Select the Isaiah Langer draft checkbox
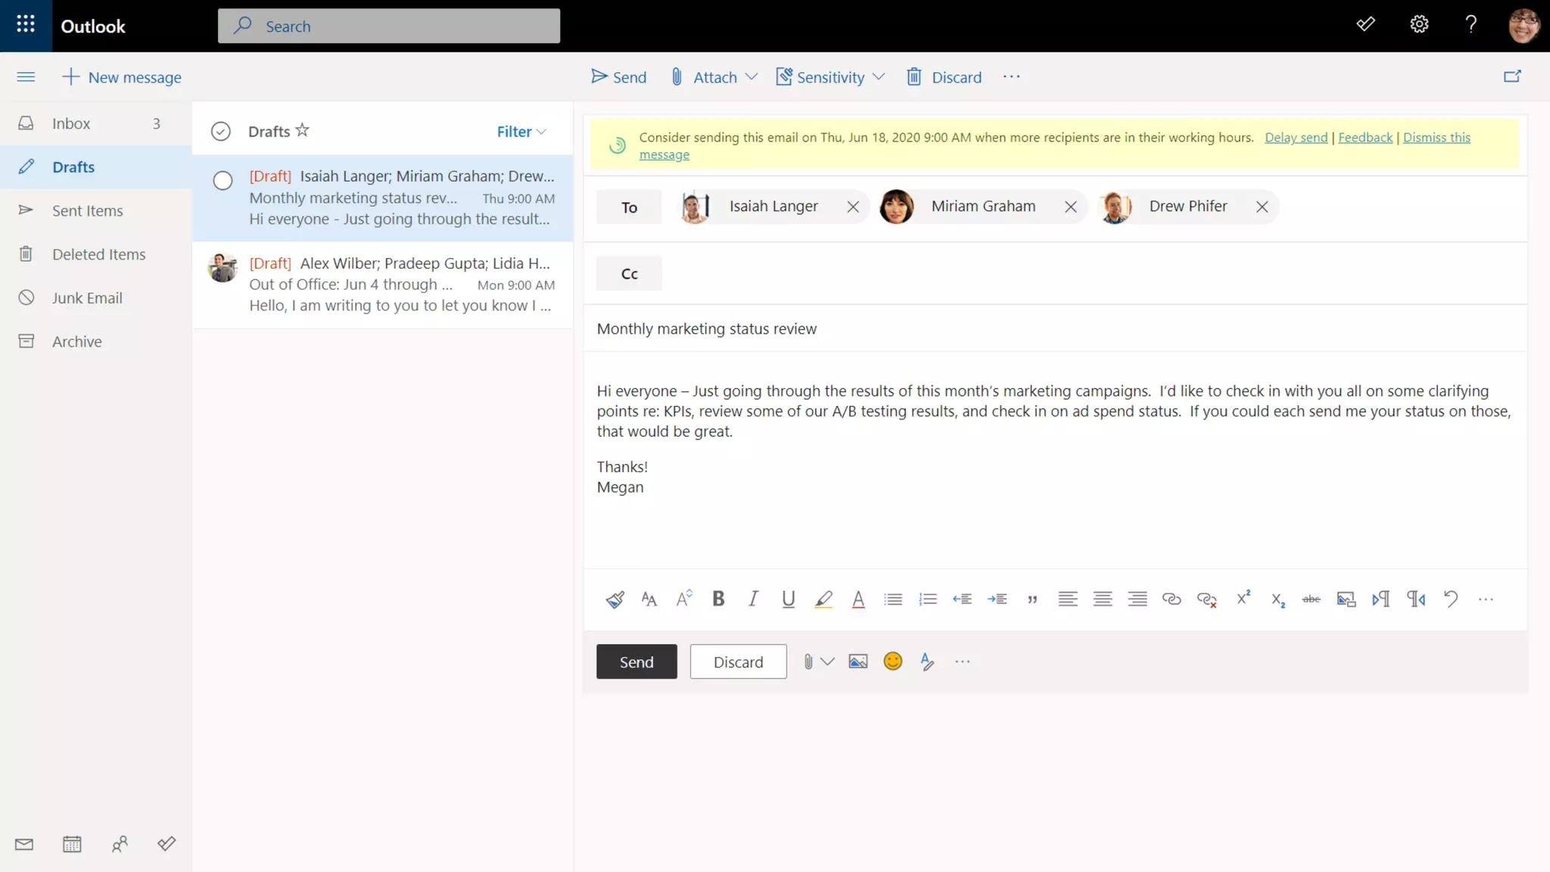Viewport: 1550px width, 872px height. (x=223, y=181)
